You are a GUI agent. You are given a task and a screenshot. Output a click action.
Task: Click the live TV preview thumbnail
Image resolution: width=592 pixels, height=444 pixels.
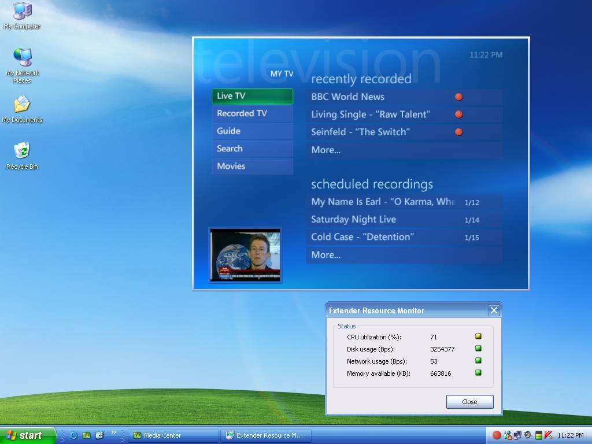[x=245, y=254]
